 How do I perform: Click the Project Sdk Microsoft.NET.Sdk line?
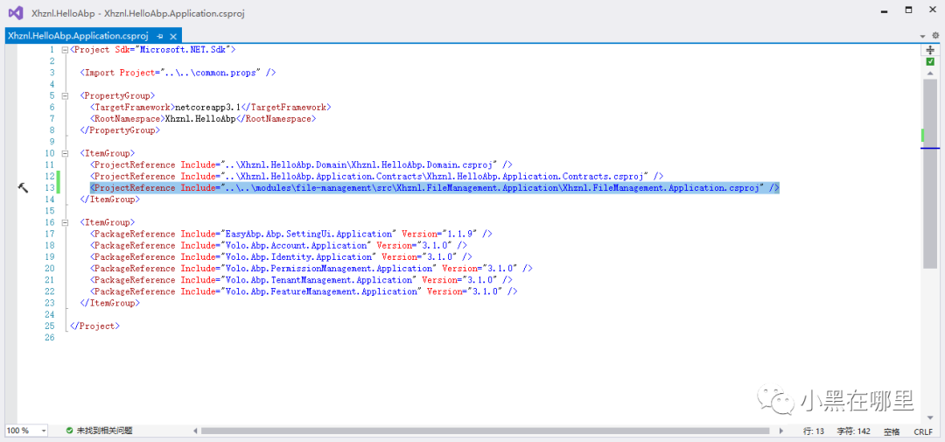pyautogui.click(x=153, y=50)
